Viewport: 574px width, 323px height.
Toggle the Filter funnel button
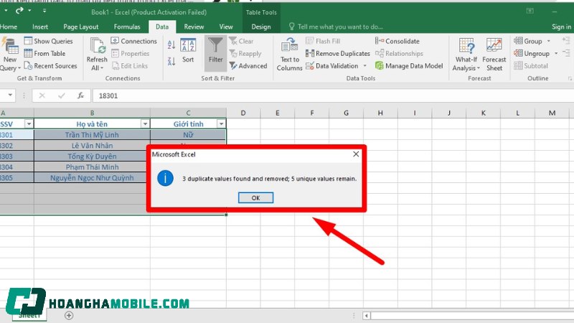point(216,53)
